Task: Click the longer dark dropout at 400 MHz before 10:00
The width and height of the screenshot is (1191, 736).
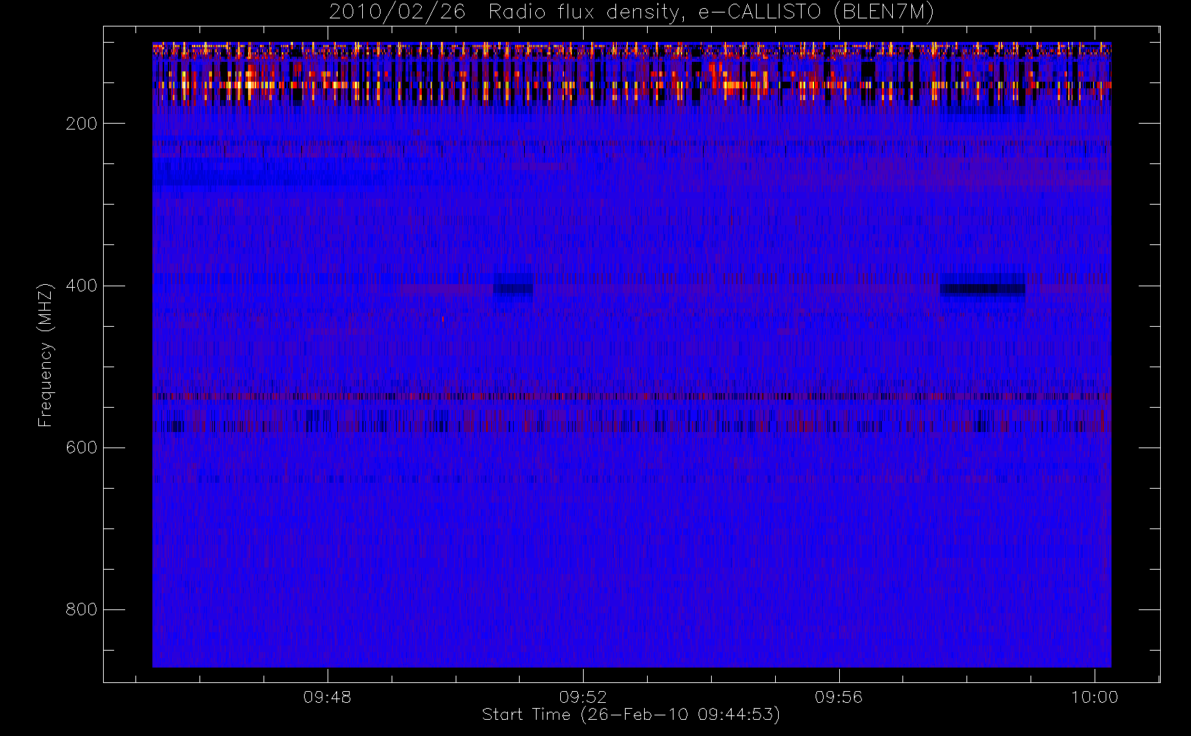Action: (x=983, y=289)
